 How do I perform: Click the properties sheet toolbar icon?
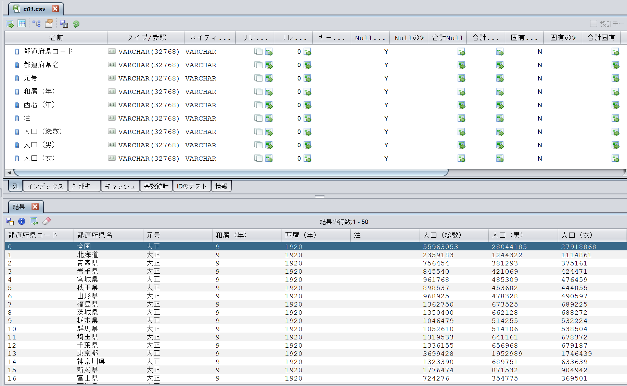49,23
